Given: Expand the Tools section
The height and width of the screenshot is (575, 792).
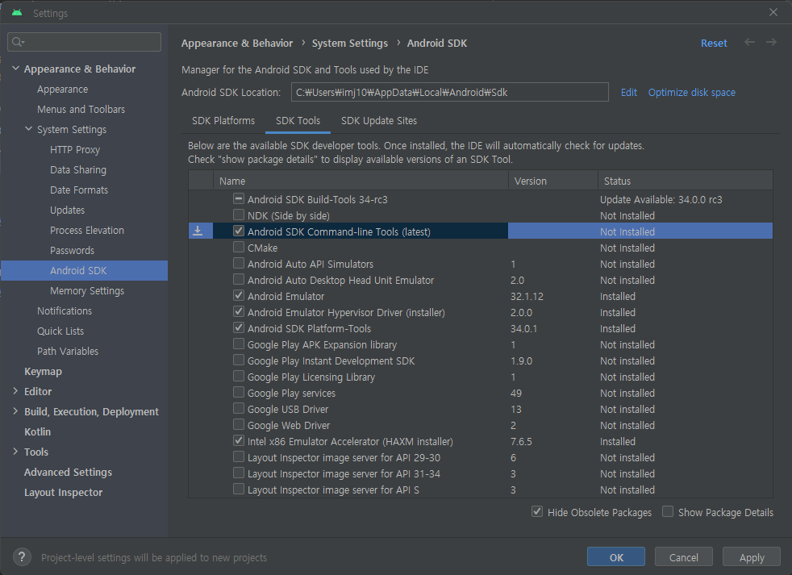Looking at the screenshot, I should click(x=15, y=452).
